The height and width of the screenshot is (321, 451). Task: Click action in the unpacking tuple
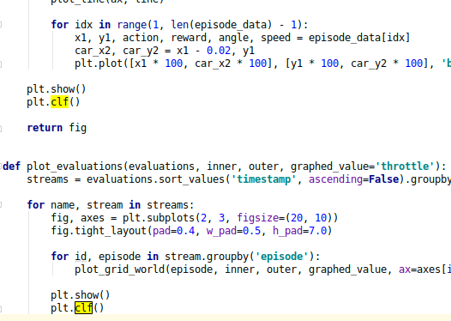(x=141, y=38)
